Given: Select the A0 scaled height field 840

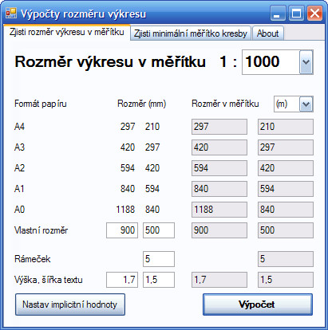Looking at the screenshot, I should tap(286, 210).
